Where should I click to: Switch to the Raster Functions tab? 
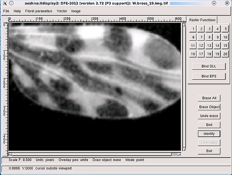(x=203, y=20)
